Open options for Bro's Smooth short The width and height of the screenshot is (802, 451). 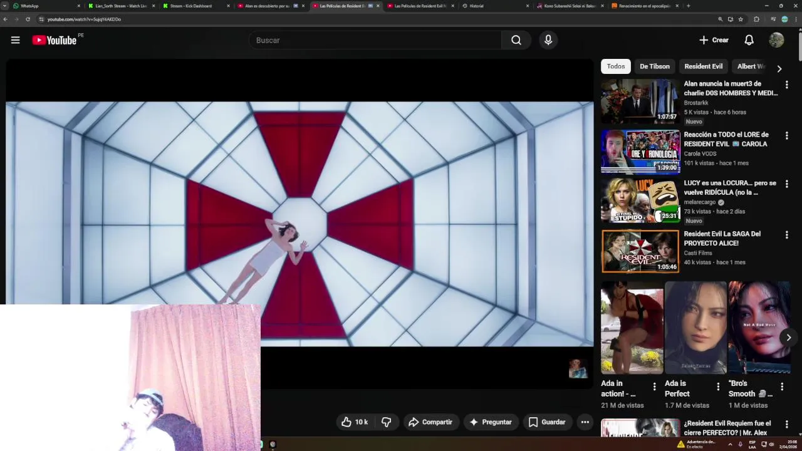pos(782,386)
